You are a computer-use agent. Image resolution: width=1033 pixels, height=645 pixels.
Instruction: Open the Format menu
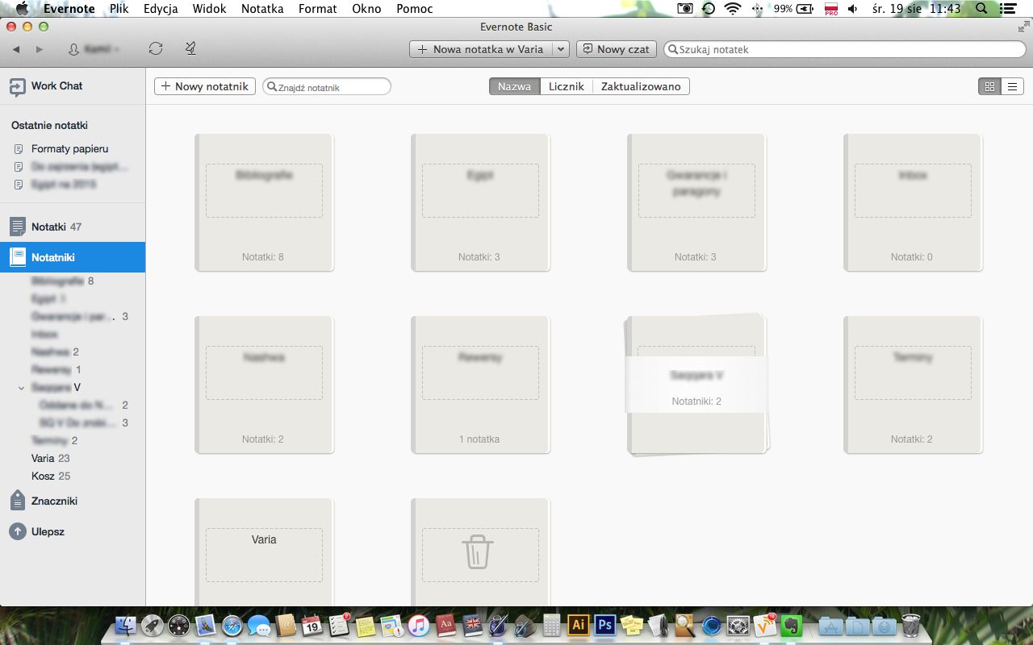point(317,9)
